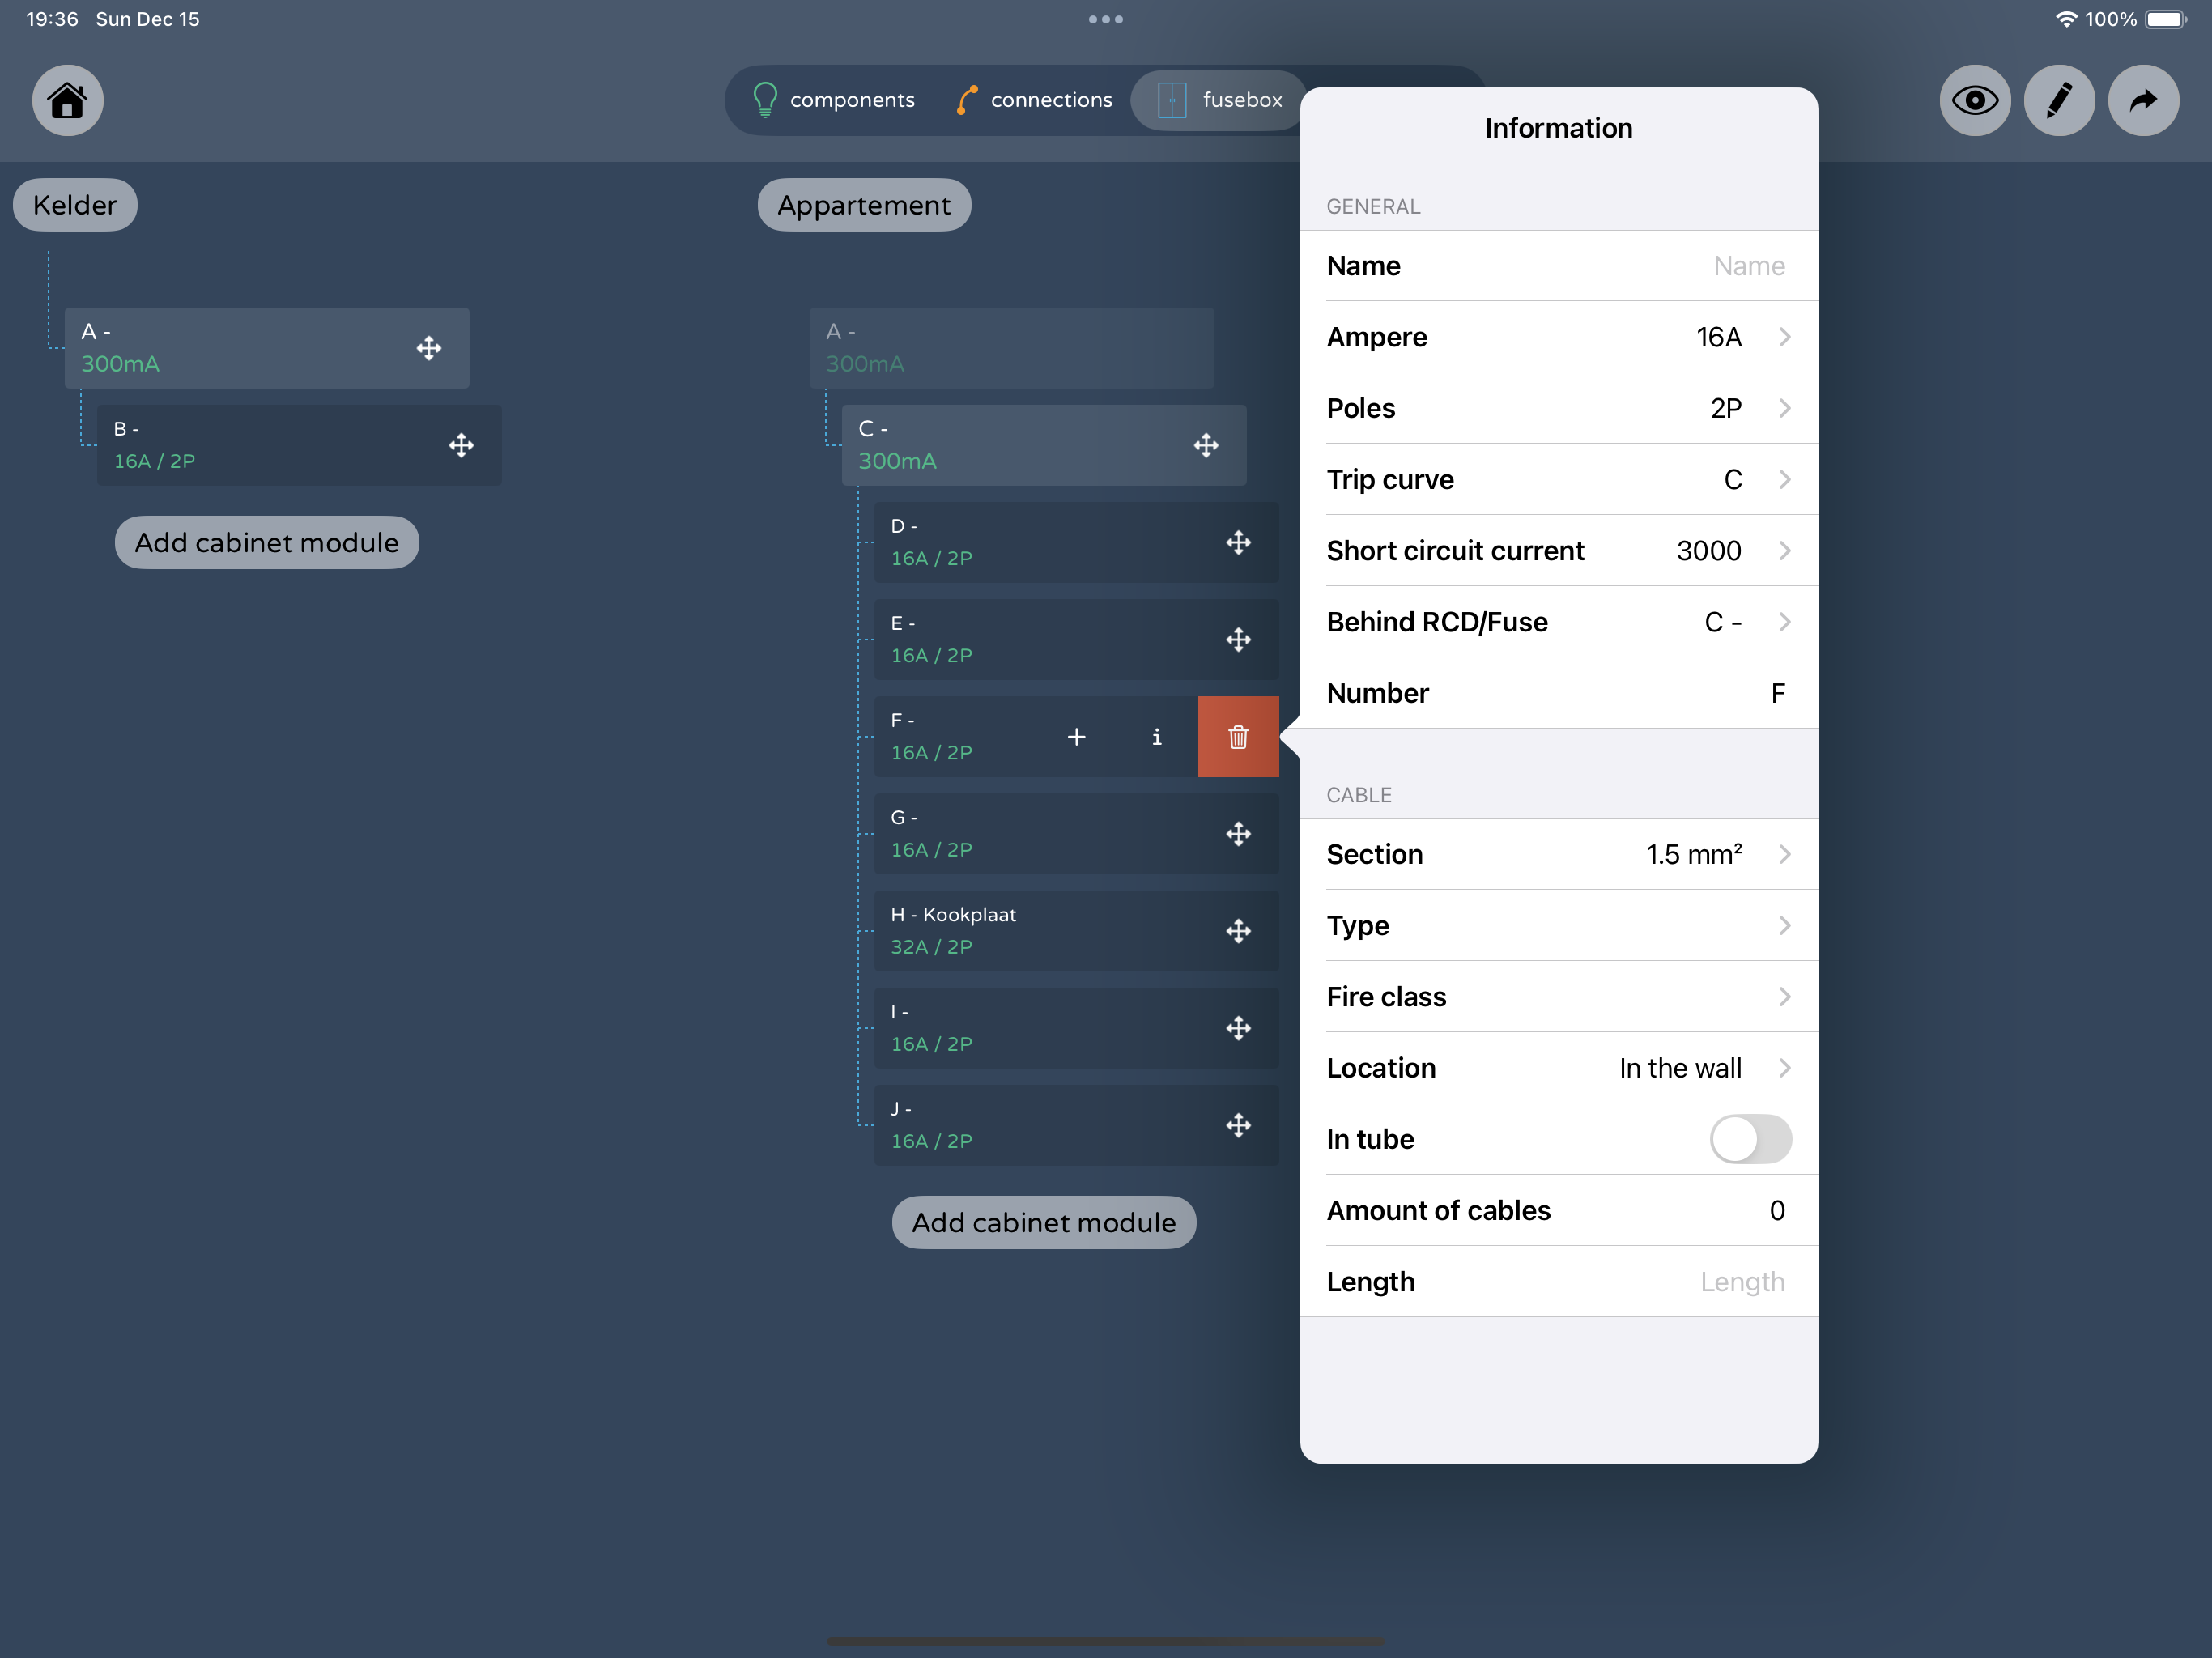Select the C 300mA module in Appartement
Image resolution: width=2212 pixels, height=1658 pixels.
(x=1044, y=445)
